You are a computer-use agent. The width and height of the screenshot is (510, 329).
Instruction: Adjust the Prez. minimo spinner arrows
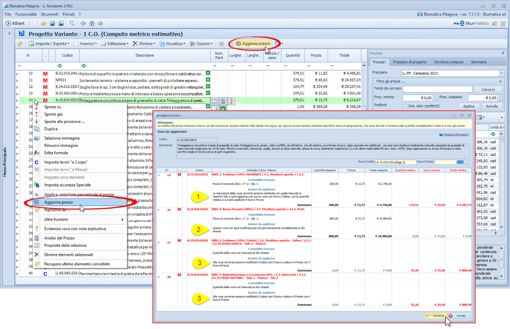(x=436, y=98)
